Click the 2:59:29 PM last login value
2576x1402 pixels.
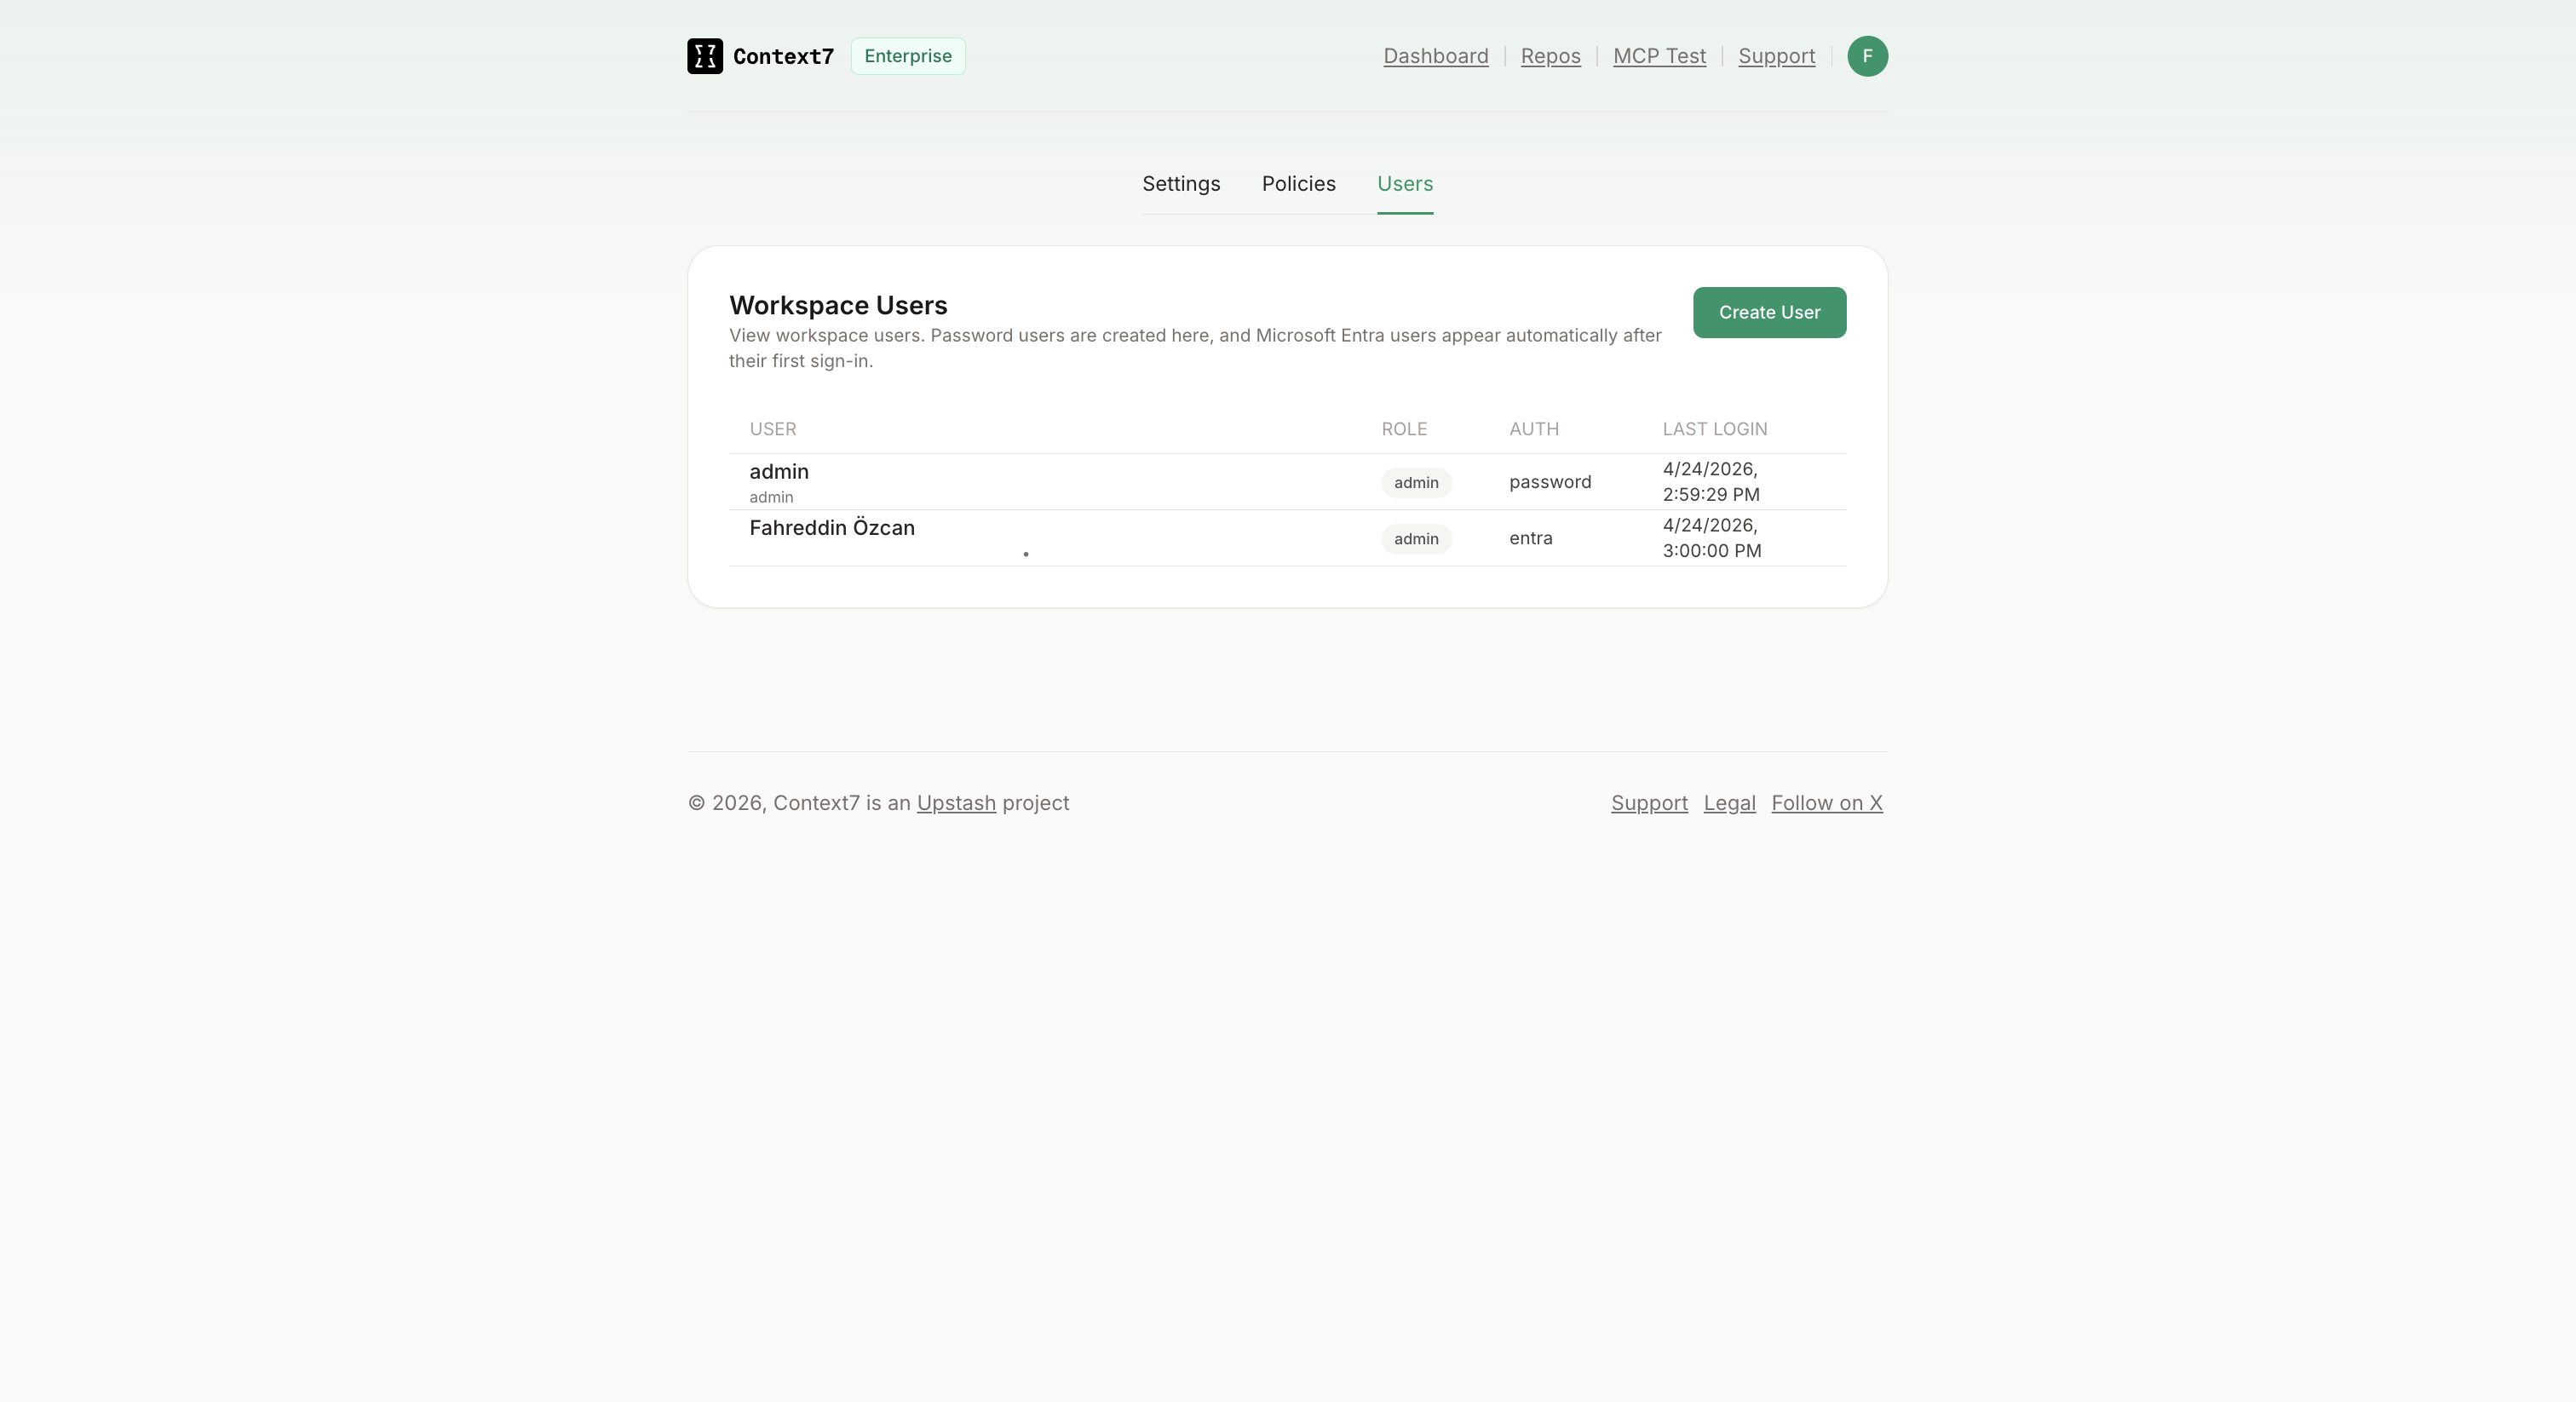tap(1710, 482)
